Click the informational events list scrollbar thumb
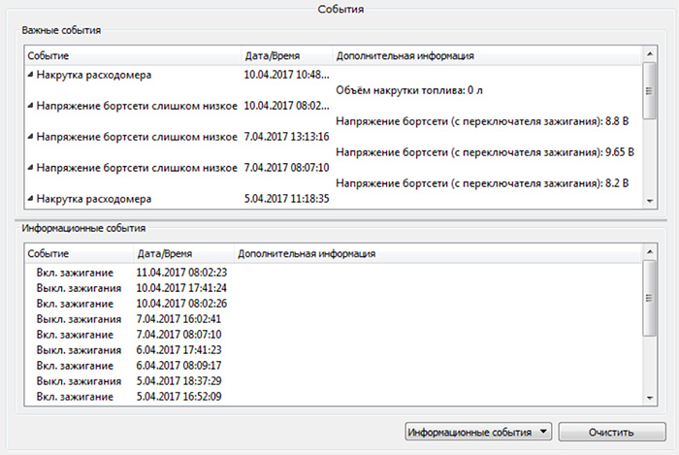Screen dimensions: 679x455 coord(649,301)
